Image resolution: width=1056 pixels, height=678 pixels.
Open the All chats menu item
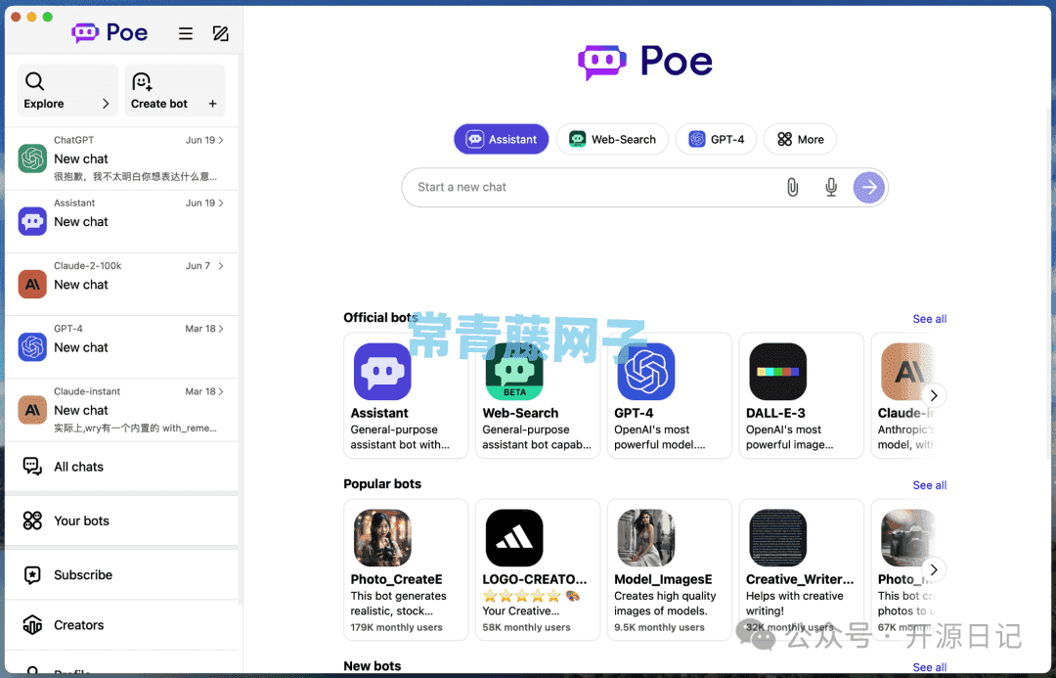pos(122,467)
